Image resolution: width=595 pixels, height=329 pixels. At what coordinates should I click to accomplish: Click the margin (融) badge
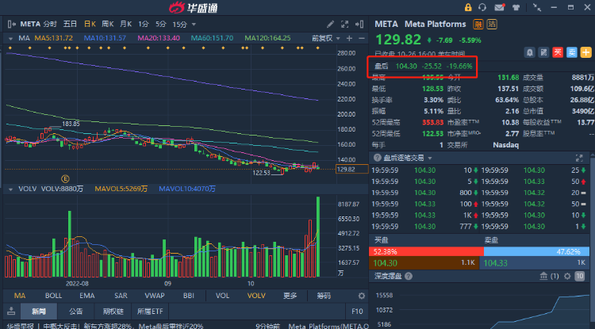pyautogui.click(x=478, y=25)
